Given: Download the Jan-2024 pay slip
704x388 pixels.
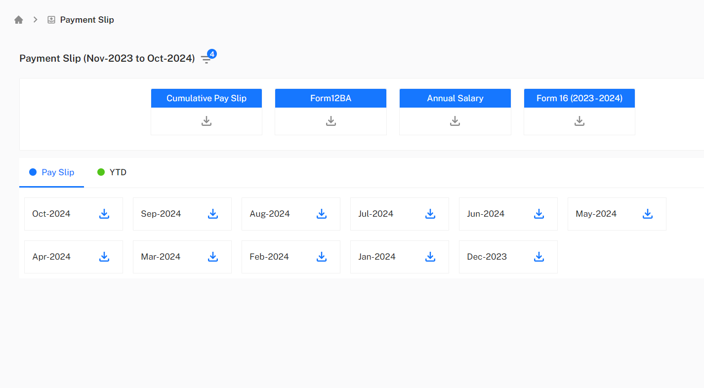Looking at the screenshot, I should click(x=430, y=257).
